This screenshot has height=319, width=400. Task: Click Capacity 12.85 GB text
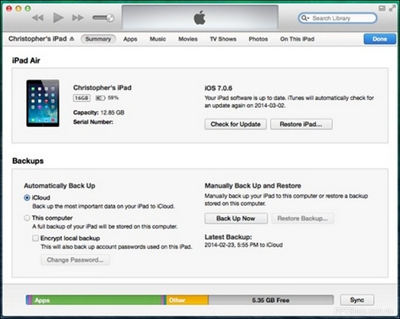point(99,112)
